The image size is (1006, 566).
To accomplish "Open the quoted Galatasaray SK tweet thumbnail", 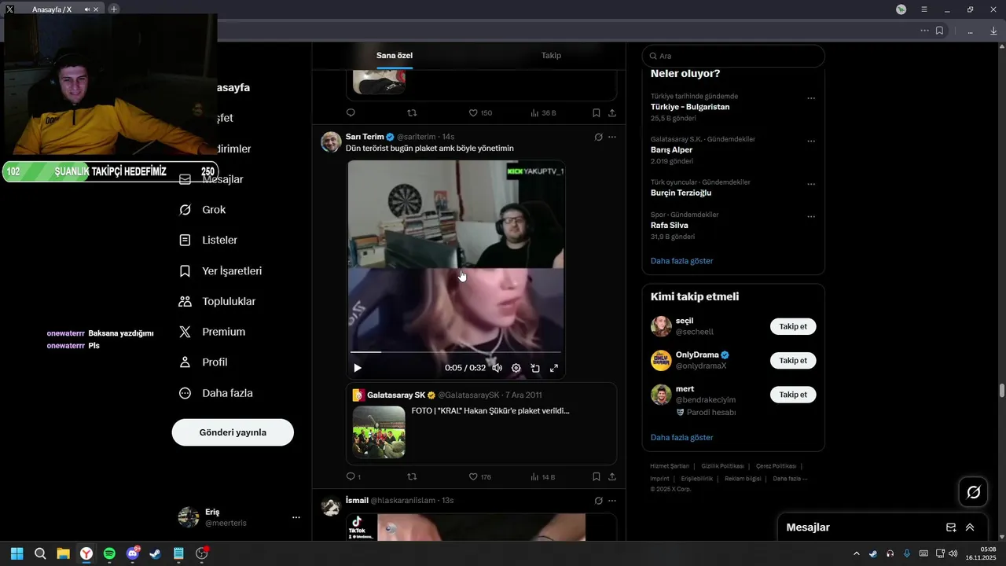I will 379,432.
